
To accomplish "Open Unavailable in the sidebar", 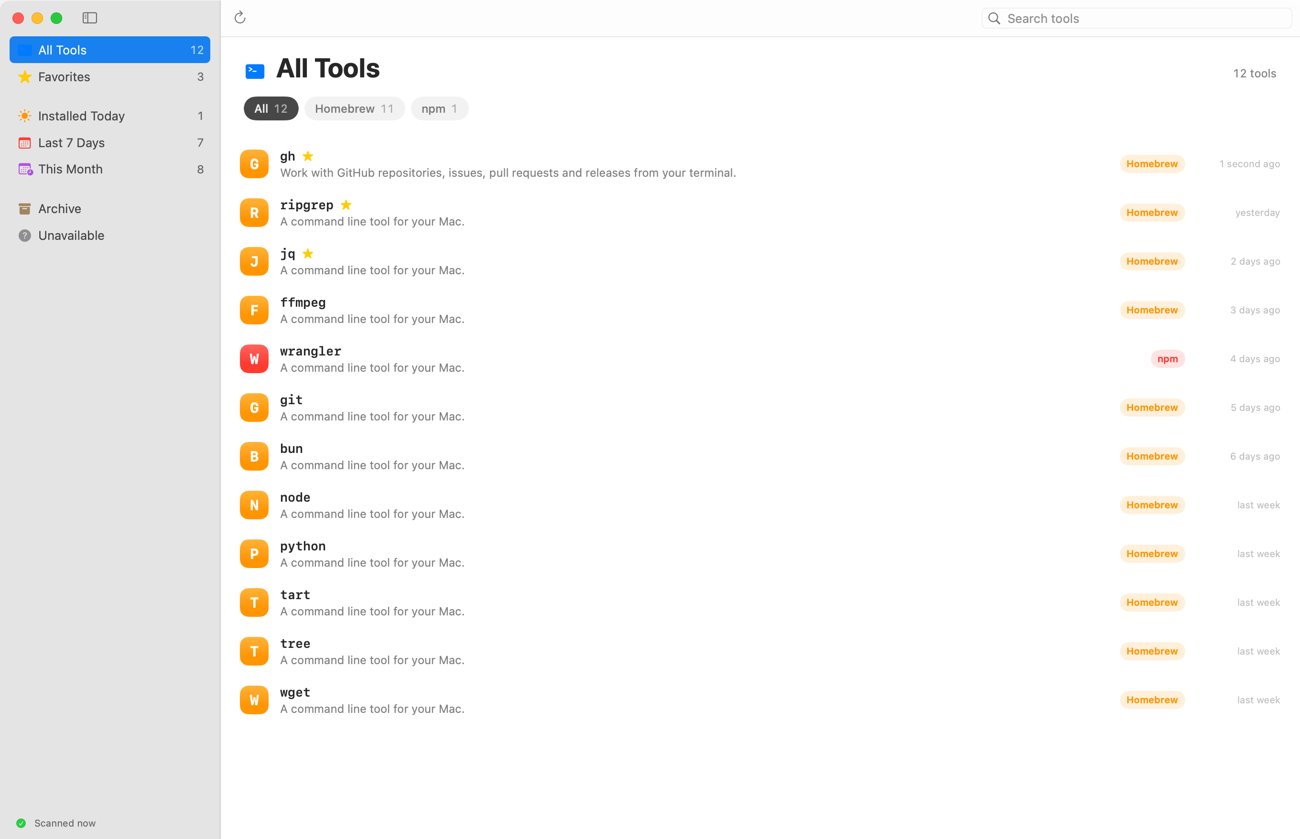I will (110, 236).
